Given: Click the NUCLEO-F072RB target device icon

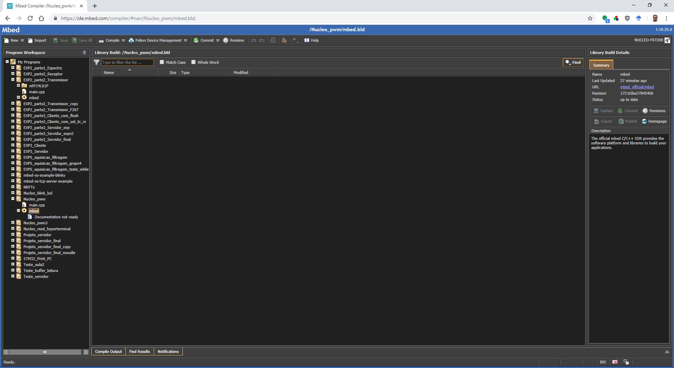Looking at the screenshot, I should [x=667, y=40].
